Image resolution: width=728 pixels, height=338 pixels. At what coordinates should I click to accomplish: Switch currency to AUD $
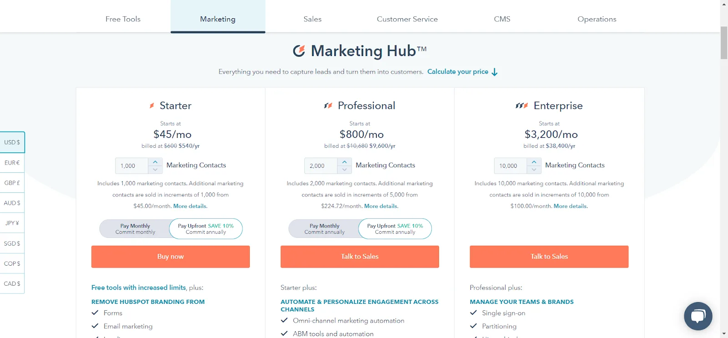12,203
